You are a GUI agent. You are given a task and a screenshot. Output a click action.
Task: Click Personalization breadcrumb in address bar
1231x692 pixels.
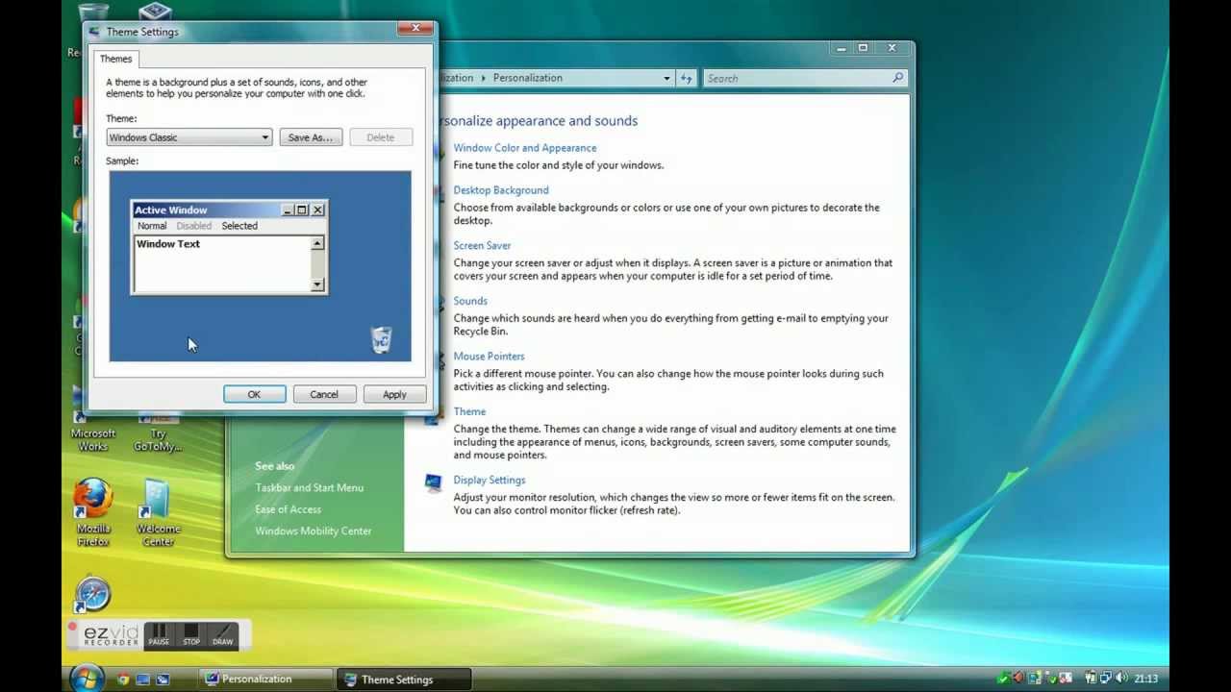[x=527, y=78]
